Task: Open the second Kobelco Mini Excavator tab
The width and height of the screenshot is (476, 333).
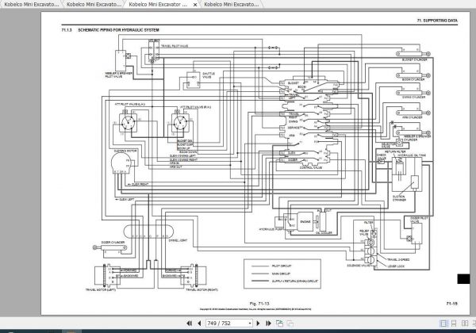Action: pos(94,4)
